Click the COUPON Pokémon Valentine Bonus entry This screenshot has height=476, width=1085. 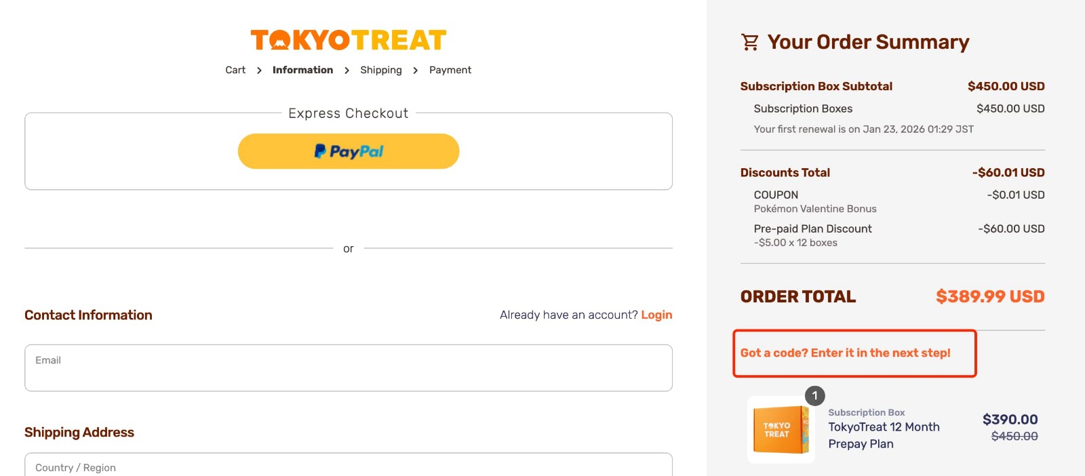[776, 195]
